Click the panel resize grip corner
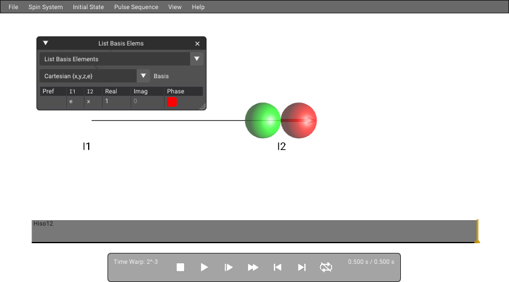 [x=202, y=106]
